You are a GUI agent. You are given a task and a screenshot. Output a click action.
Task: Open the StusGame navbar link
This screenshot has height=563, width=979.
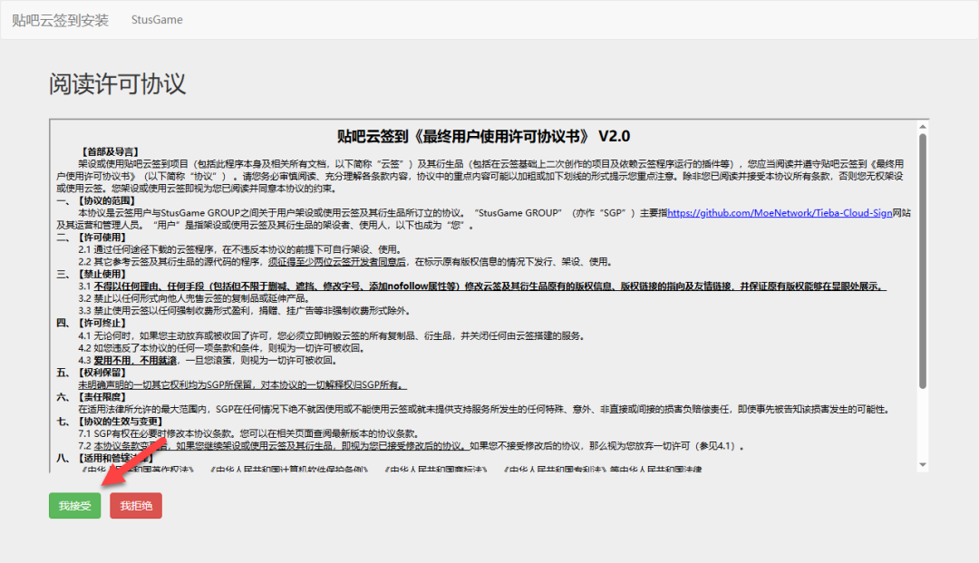click(156, 19)
